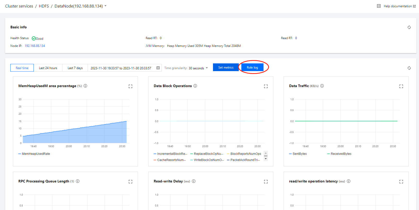Switch to Last 7 days range
Screen dimensions: 419x210
pyautogui.click(x=75, y=68)
